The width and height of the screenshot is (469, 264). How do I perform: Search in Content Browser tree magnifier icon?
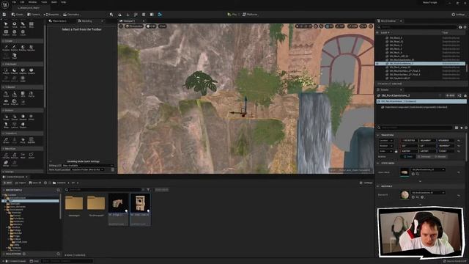coord(58,190)
